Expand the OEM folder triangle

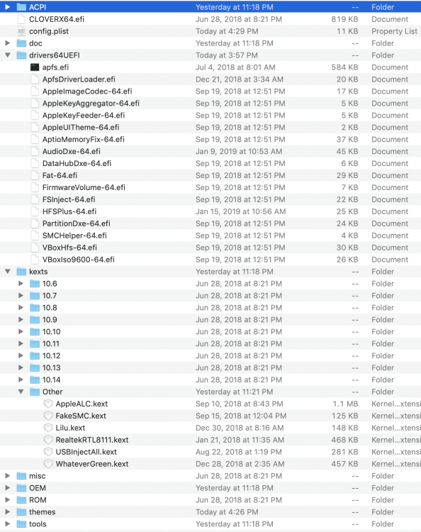(8, 488)
